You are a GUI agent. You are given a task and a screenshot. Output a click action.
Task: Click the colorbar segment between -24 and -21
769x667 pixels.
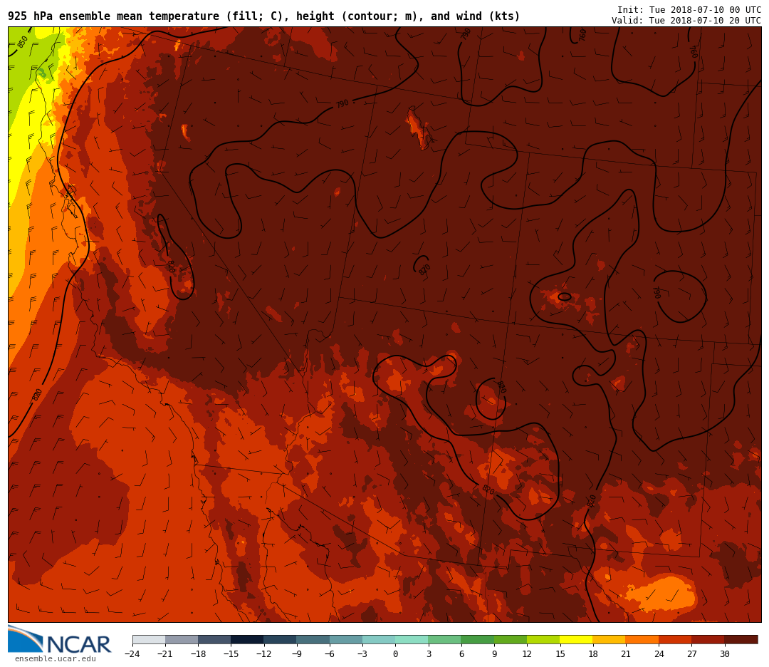(149, 639)
